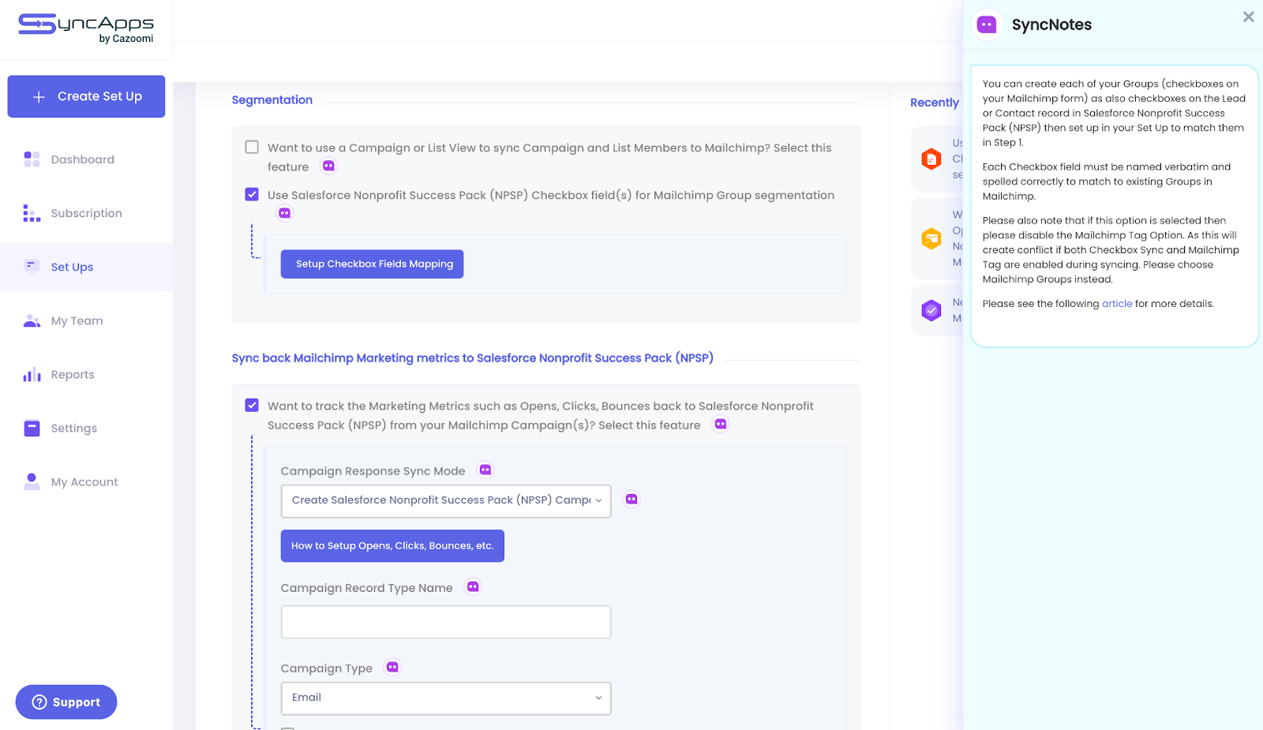Click the Dashboard grid icon
Screen dimensions: 1263x730
[x=32, y=159]
